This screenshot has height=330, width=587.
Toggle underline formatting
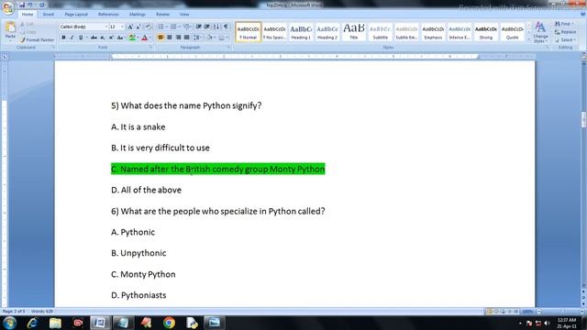coord(80,38)
